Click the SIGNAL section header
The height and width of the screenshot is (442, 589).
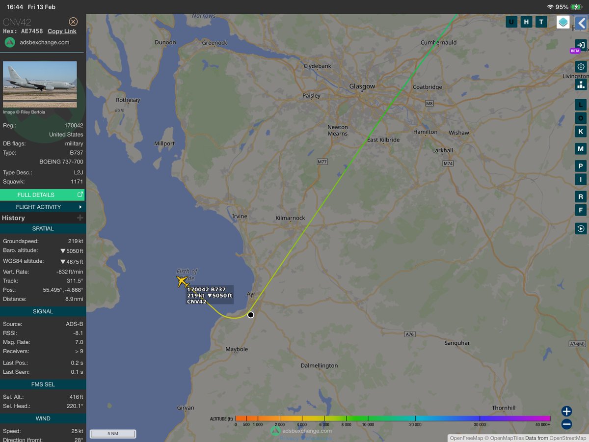click(42, 311)
